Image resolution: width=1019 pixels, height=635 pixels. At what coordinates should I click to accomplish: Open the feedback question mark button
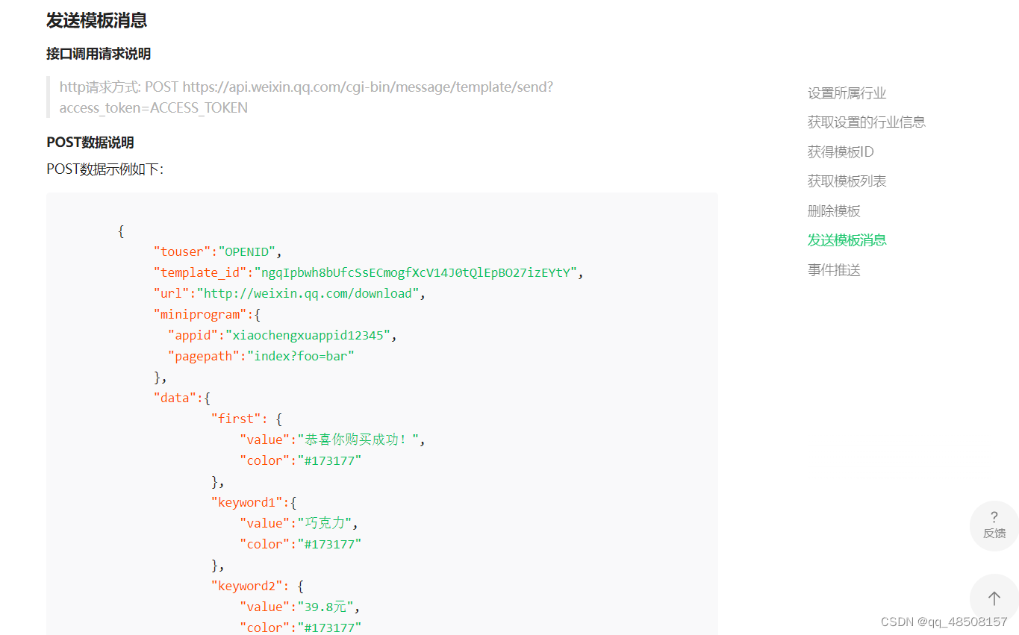(994, 525)
